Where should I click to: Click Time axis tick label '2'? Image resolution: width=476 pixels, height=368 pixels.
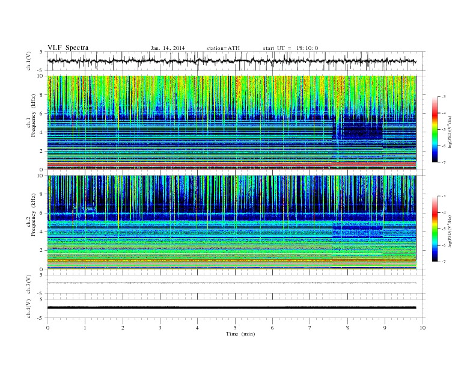(123, 328)
